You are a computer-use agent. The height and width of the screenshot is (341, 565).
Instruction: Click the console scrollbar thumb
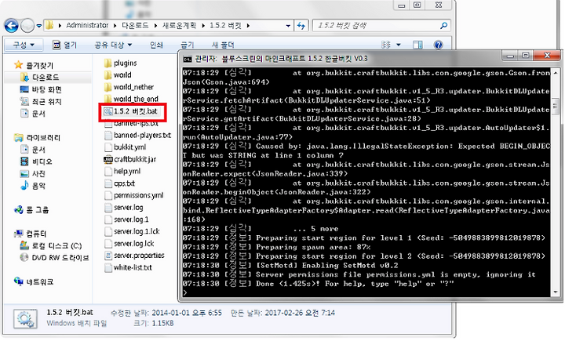[556, 107]
